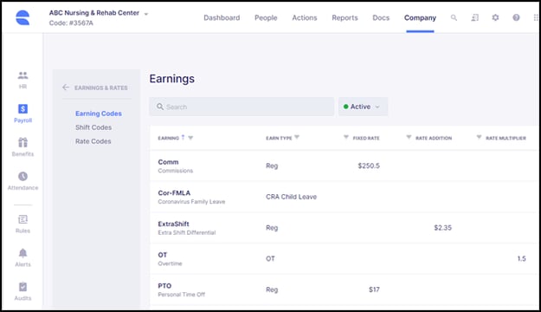541x312 pixels.
Task: Open the HR sidebar section
Action: [23, 80]
